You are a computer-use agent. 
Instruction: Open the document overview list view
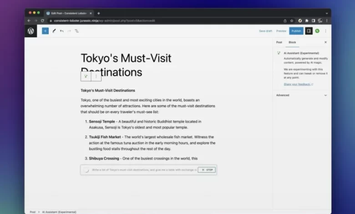(77, 31)
